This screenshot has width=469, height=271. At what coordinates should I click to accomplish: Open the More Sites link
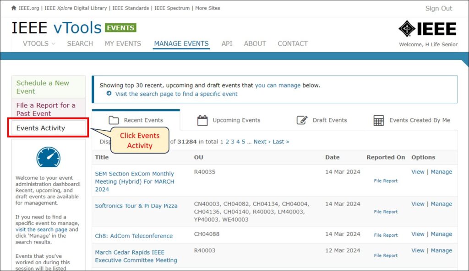[207, 8]
